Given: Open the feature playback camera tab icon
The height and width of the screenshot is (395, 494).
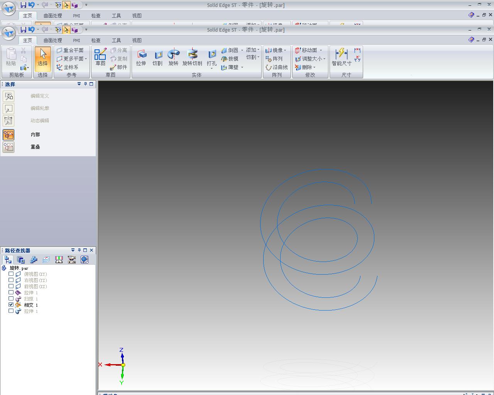Looking at the screenshot, I should click(72, 260).
